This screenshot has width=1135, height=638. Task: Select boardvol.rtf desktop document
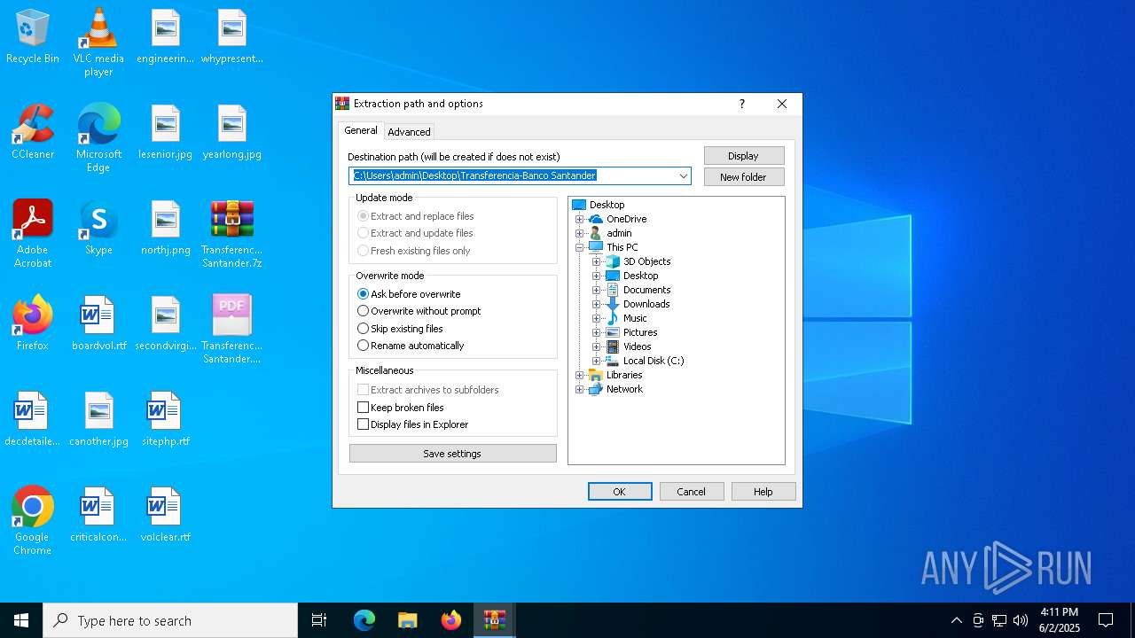click(x=98, y=324)
